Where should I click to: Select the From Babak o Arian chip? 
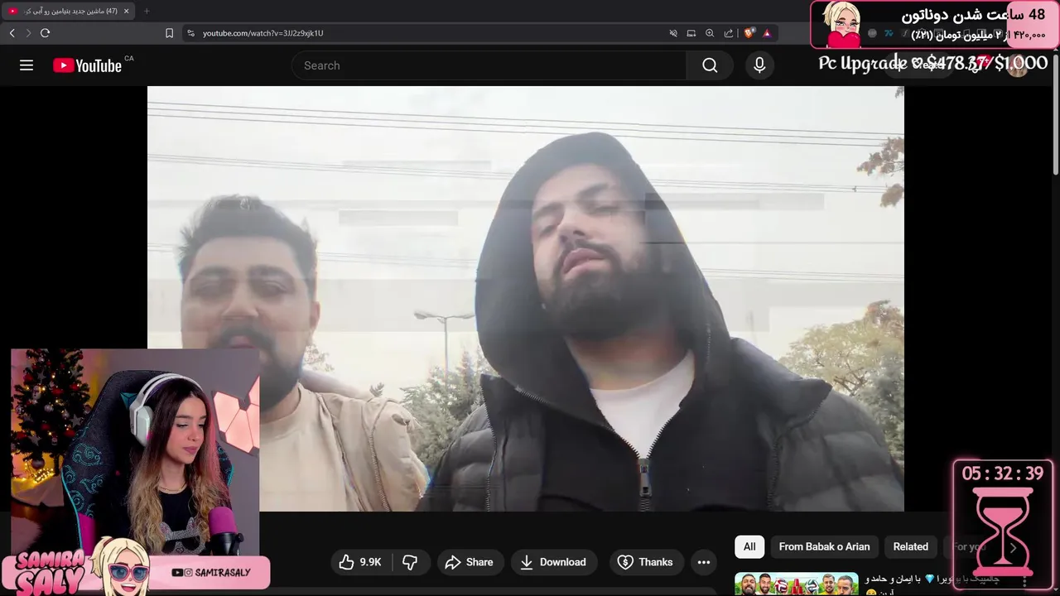[x=824, y=546]
